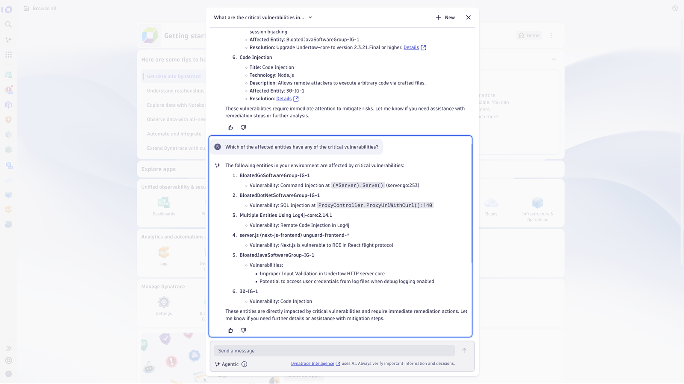
Task: Open Dashboards tile under Unified observability
Action: 164,207
